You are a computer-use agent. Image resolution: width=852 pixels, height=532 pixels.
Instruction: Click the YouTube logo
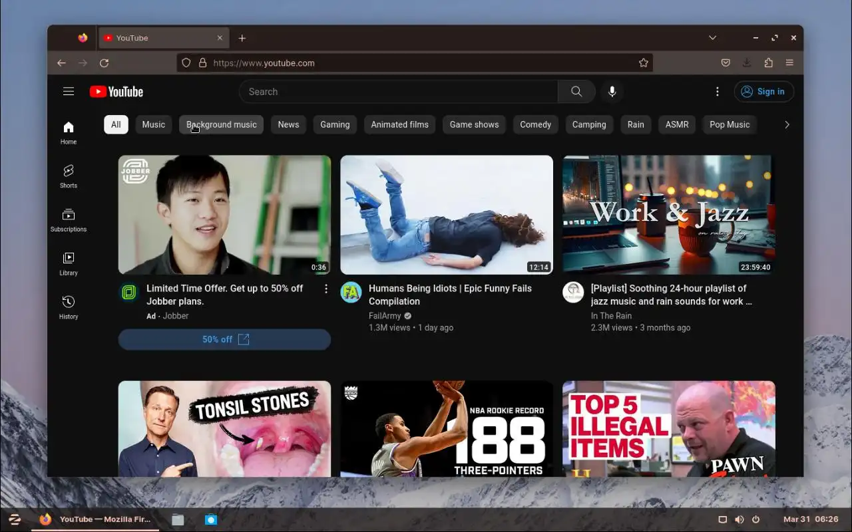point(116,92)
